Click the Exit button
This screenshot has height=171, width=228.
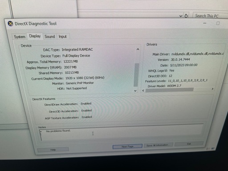click(189, 144)
